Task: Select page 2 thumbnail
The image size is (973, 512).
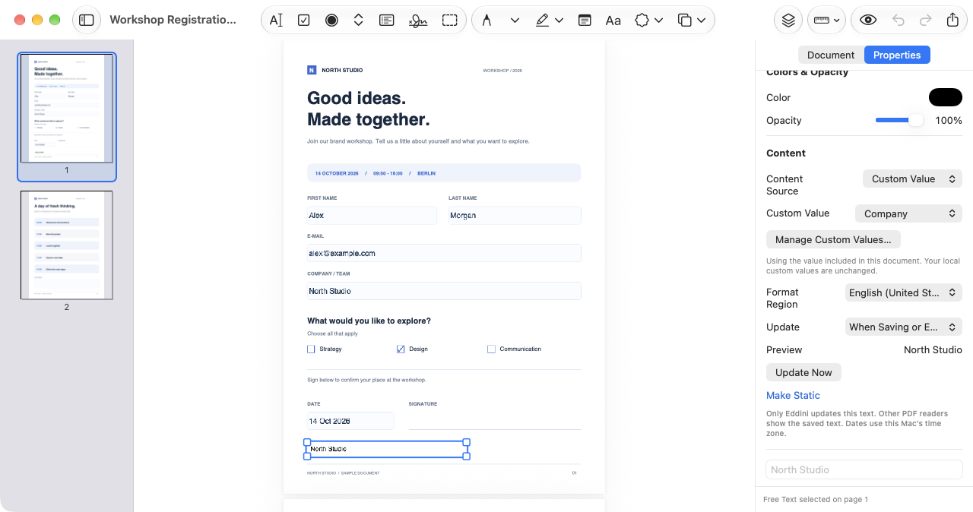Action: (x=67, y=245)
